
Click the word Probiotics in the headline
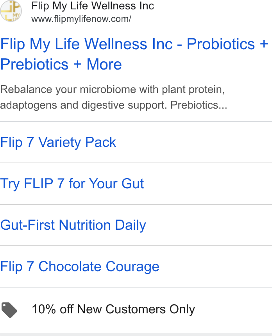(221, 44)
